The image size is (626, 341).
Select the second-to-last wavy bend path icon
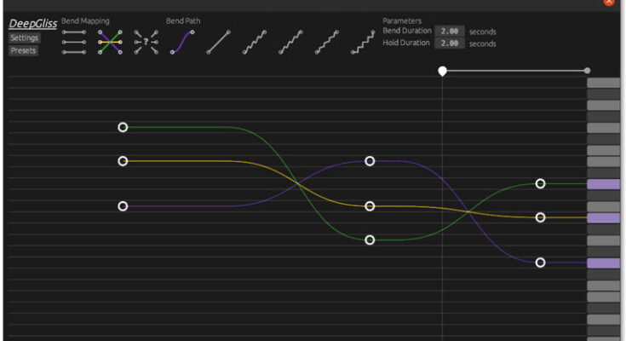pos(329,41)
